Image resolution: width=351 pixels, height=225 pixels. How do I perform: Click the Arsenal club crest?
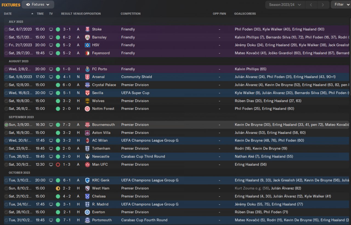tap(87, 77)
